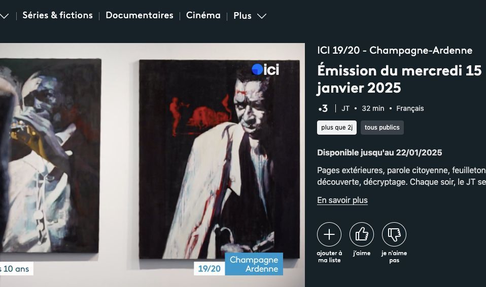
Task: Click the En savoir plus link
Action: point(342,200)
